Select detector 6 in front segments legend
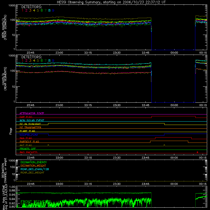The height and width of the screenshot is (210, 210). (42, 10)
